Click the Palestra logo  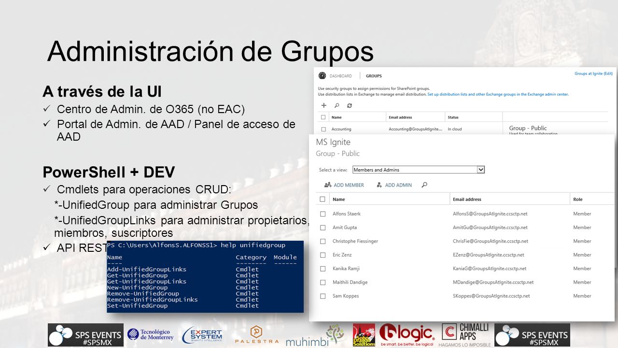[x=256, y=335]
